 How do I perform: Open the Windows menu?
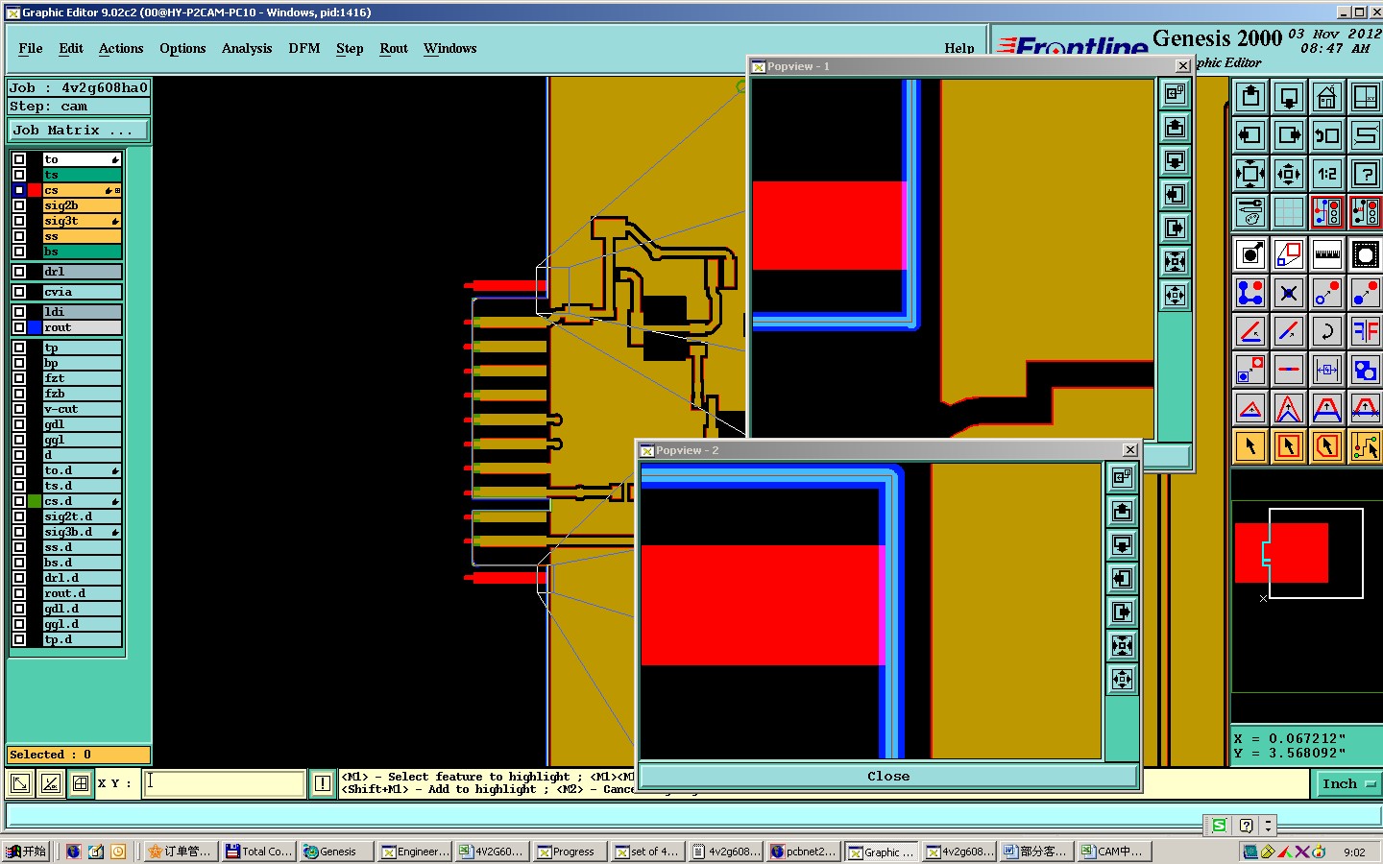click(449, 48)
